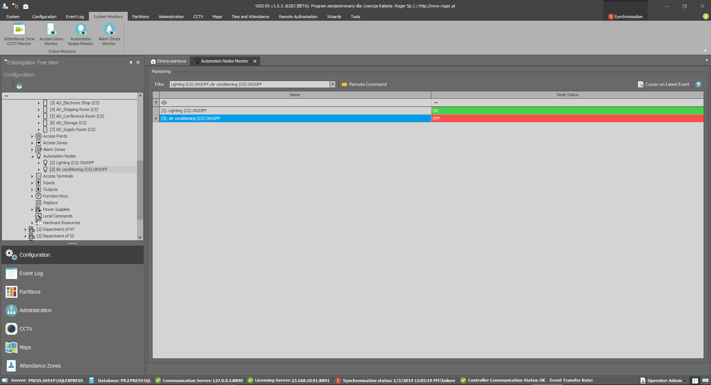Open the Access Doors Monitor
The image size is (711, 385).
(x=51, y=34)
